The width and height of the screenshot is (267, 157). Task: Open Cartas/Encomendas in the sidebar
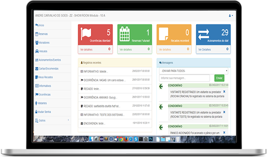[48, 69]
